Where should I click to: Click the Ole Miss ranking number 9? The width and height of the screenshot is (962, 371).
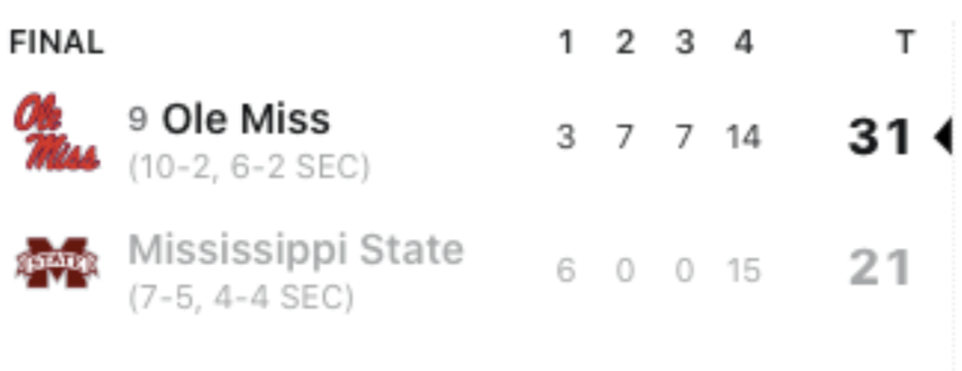tap(138, 120)
